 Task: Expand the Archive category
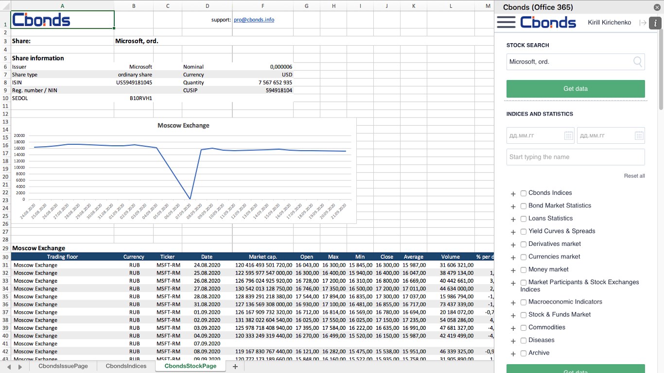pyautogui.click(x=513, y=354)
